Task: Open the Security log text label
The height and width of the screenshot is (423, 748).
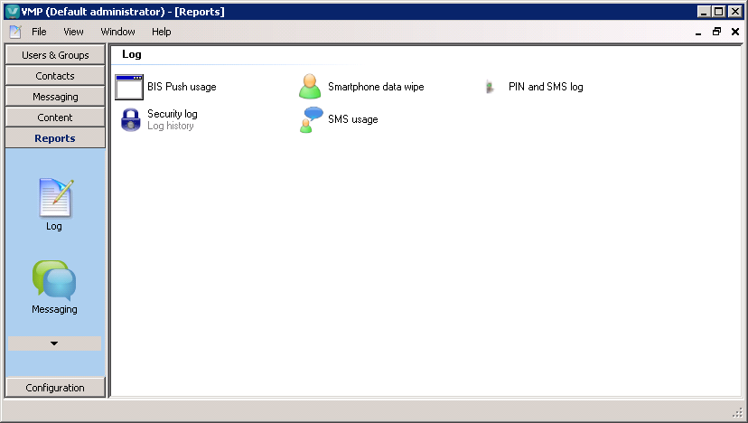Action: (173, 114)
